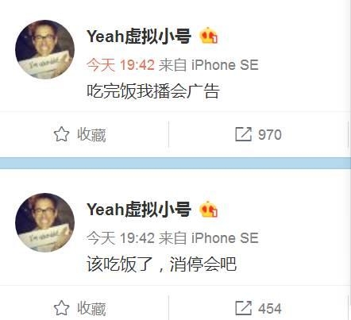Click the grey 今天 19:42 timestamp on the second post
This screenshot has width=351, height=320.
121,238
